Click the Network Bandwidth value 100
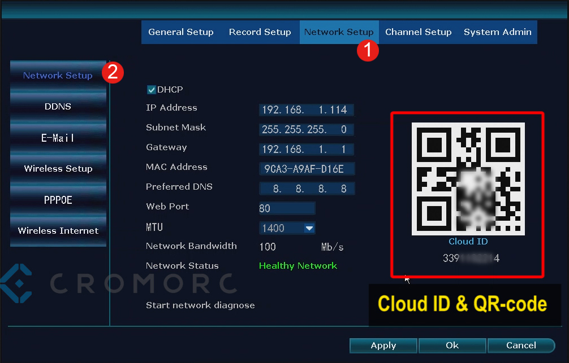 click(x=268, y=247)
